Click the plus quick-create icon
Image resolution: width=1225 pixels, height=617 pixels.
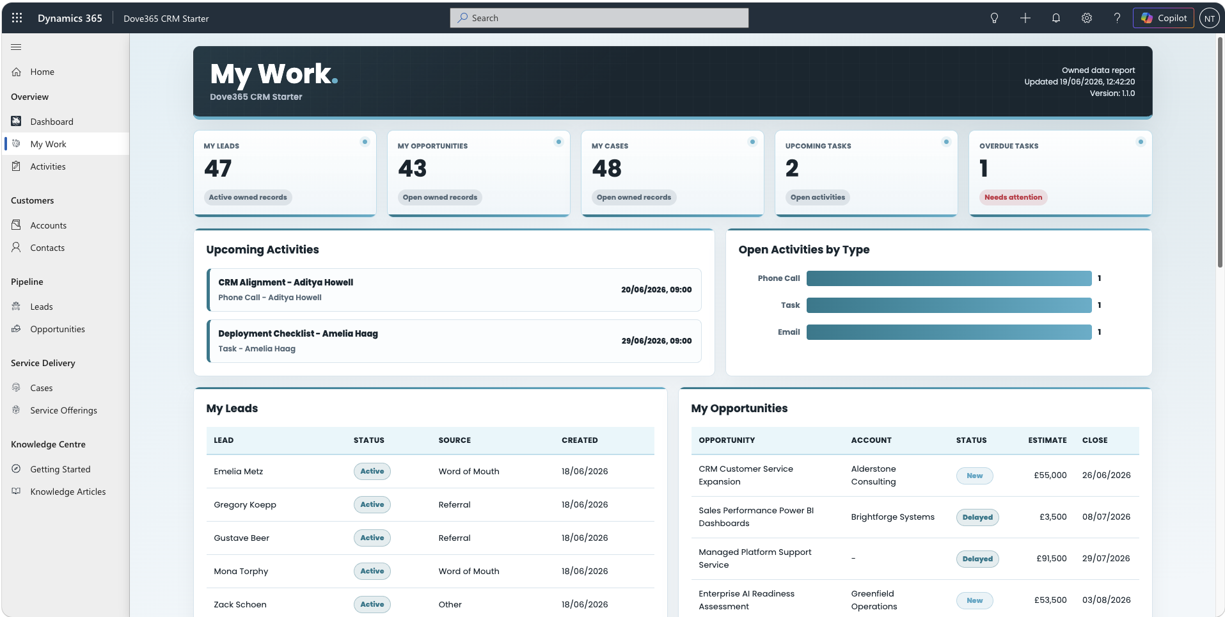1025,18
